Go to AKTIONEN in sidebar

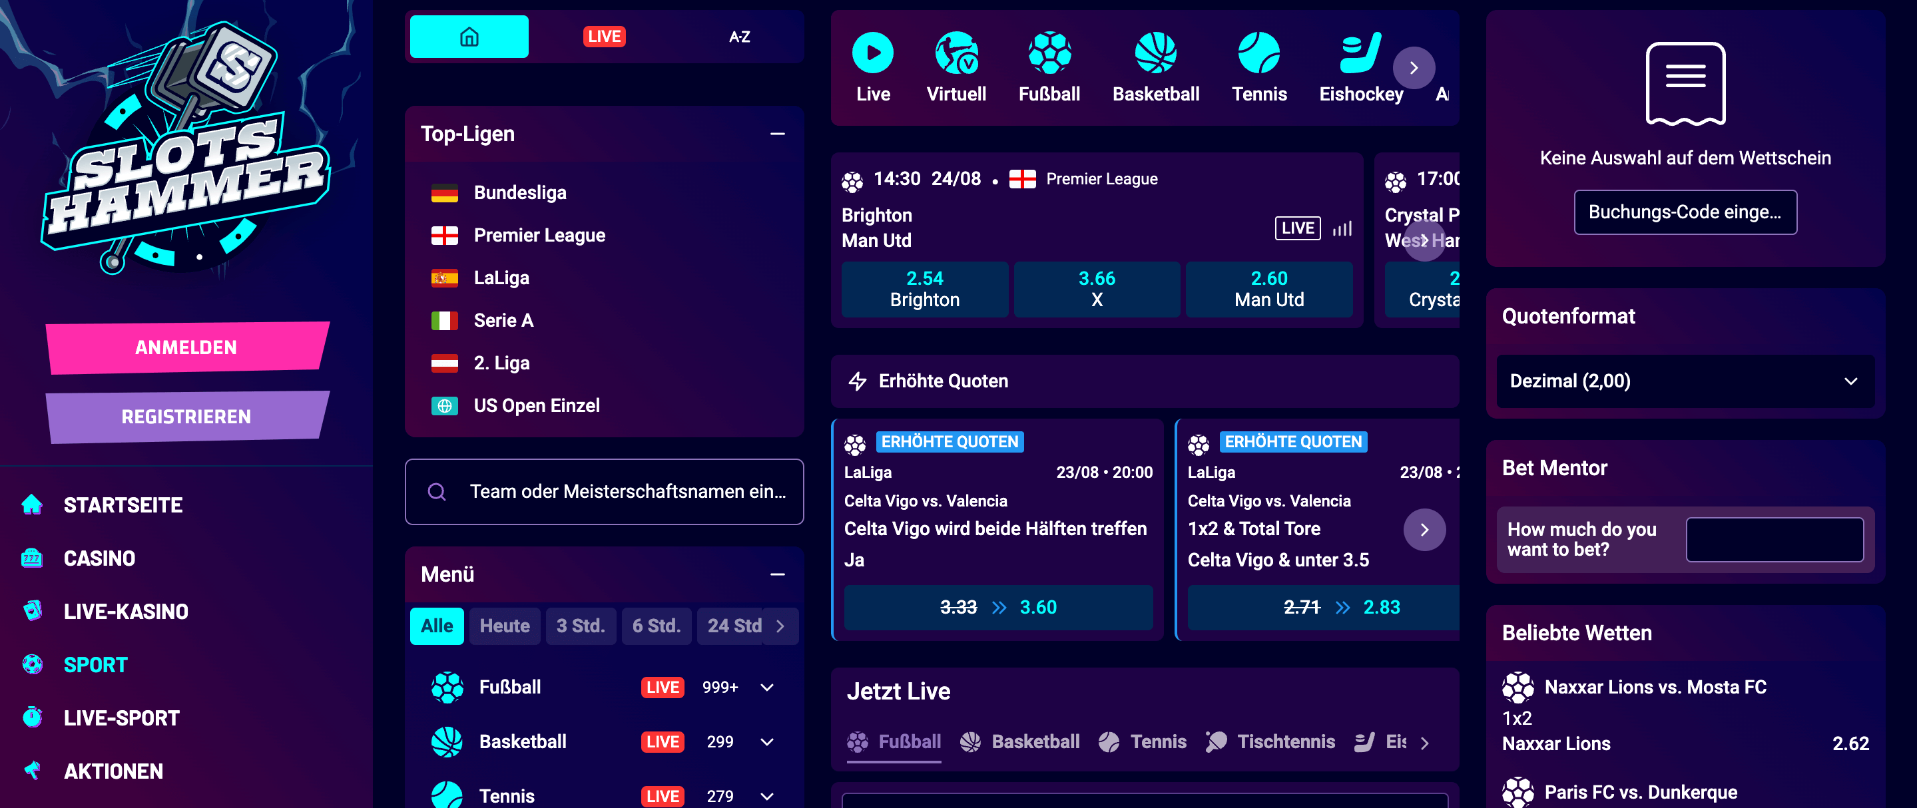[113, 771]
